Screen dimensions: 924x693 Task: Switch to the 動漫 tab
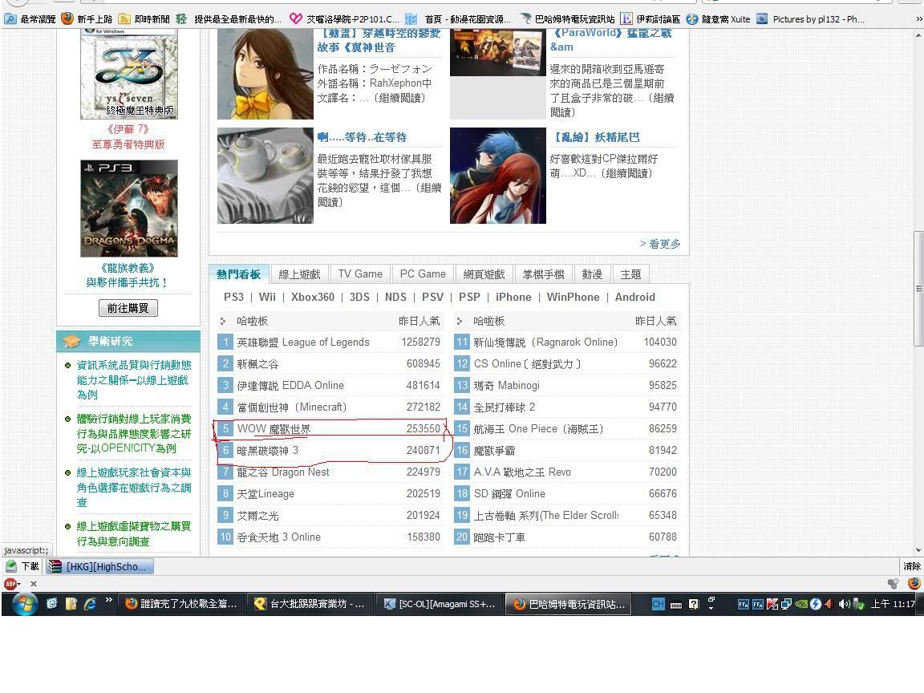592,274
